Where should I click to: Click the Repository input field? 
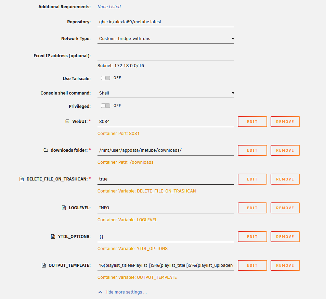pyautogui.click(x=166, y=22)
